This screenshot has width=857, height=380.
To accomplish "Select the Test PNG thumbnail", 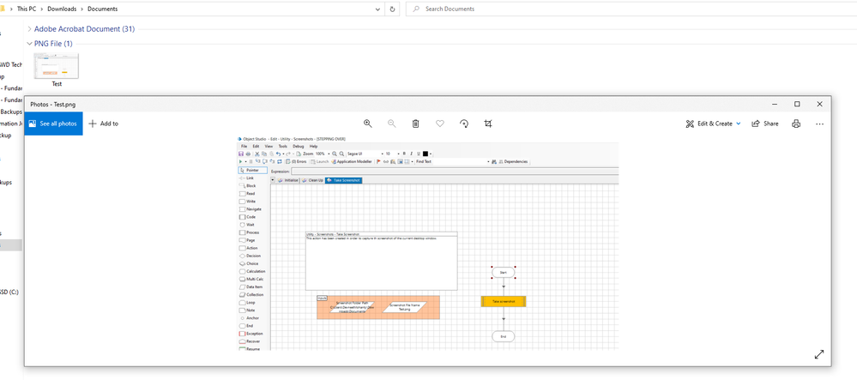I will (56, 68).
